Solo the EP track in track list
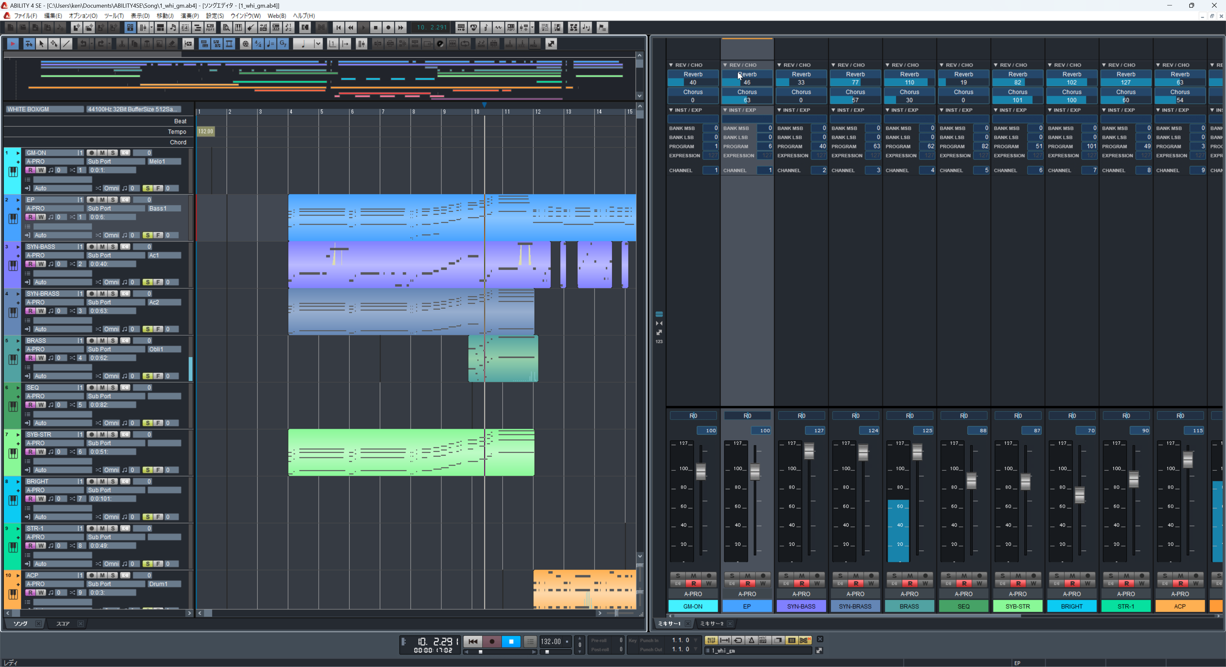 (113, 200)
